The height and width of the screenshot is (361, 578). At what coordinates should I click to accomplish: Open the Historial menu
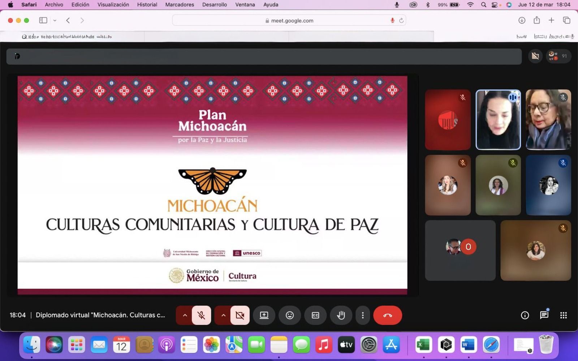[x=146, y=4]
